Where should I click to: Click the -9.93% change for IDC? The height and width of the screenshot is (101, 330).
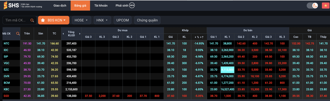click(199, 50)
